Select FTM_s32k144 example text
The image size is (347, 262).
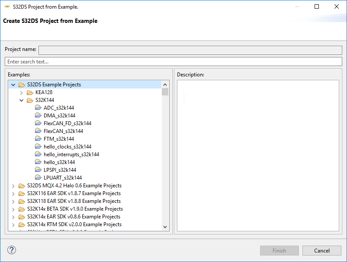coord(59,139)
